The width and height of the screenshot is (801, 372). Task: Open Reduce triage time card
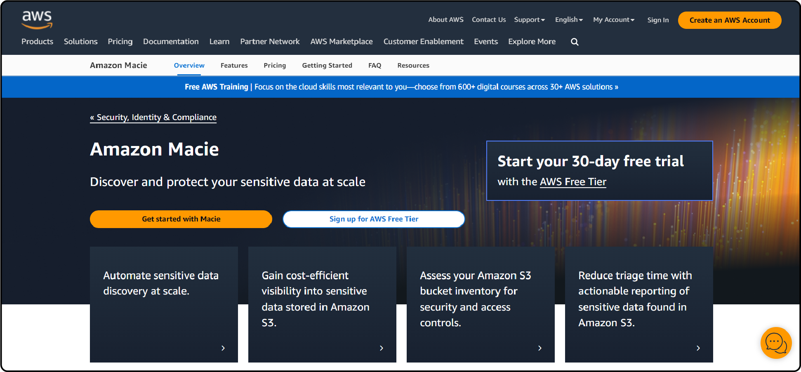(x=639, y=304)
